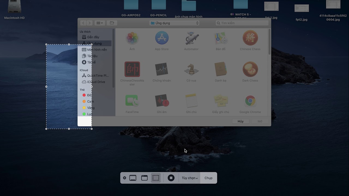Close the screenshot toolbar with X
The width and height of the screenshot is (349, 196).
125,178
